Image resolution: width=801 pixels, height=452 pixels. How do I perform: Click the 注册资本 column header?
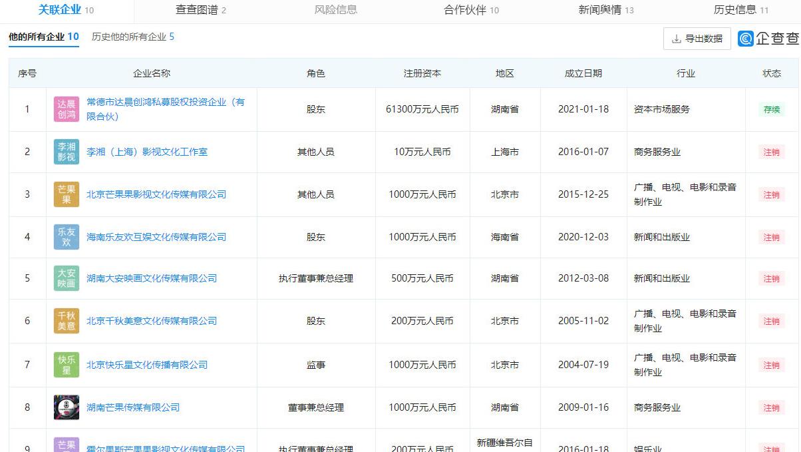tap(422, 73)
